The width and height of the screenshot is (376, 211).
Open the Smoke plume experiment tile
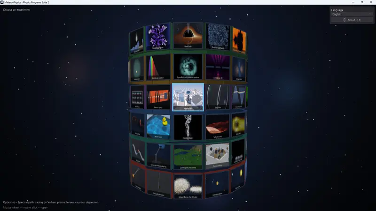(188, 127)
